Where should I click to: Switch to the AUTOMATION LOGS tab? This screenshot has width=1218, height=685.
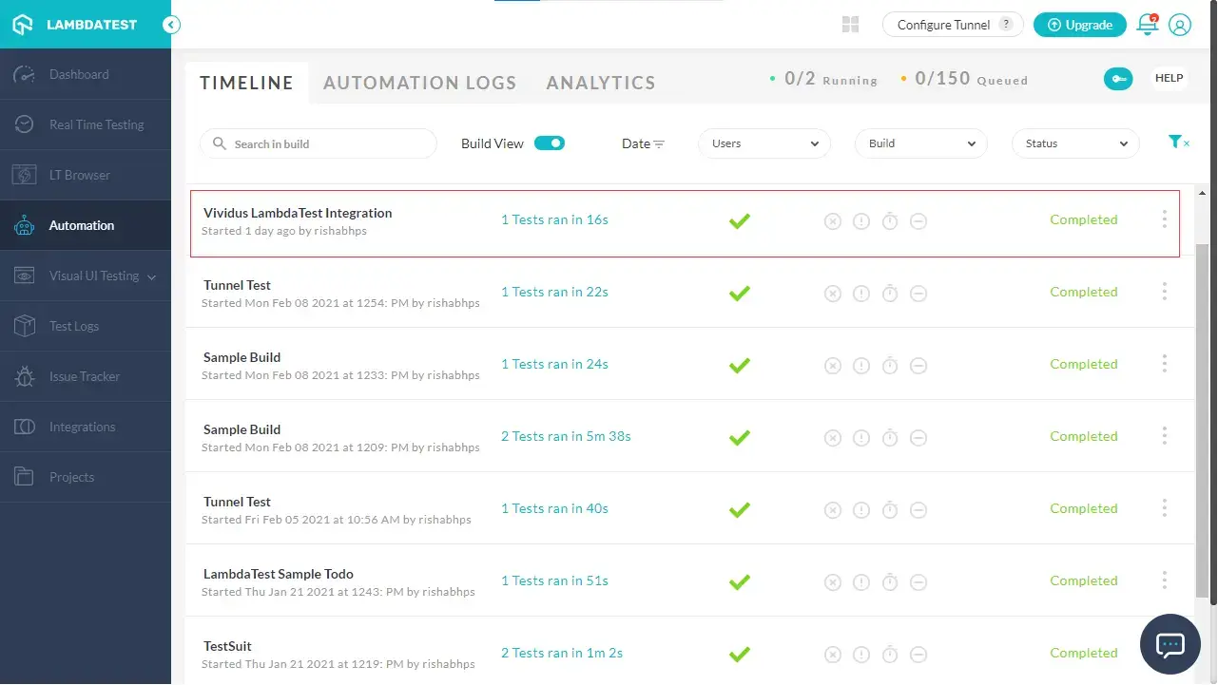point(419,83)
